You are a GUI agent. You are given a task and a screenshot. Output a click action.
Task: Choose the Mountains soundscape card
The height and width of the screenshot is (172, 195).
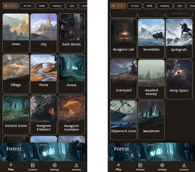coord(151,38)
